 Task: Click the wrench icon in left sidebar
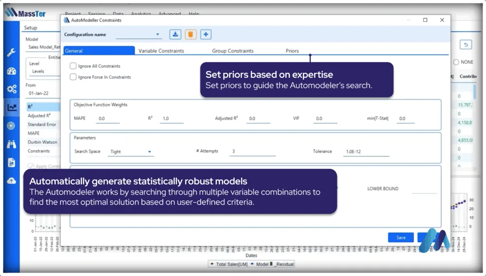click(12, 53)
